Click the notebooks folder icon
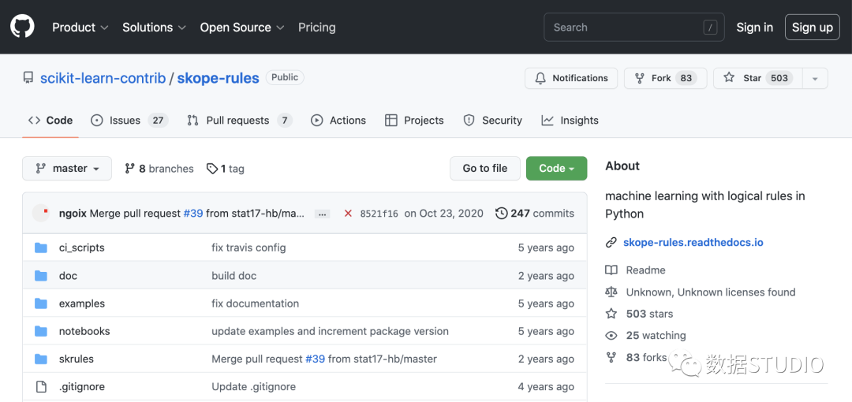The image size is (852, 402). (41, 331)
